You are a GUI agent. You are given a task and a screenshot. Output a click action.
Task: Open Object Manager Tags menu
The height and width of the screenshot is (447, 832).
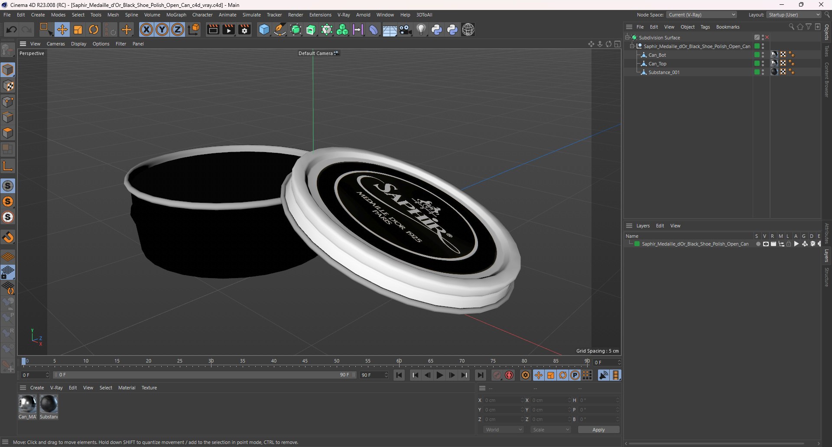(x=705, y=27)
